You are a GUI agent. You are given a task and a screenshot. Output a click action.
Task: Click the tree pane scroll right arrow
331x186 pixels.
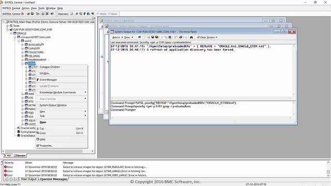[92, 151]
